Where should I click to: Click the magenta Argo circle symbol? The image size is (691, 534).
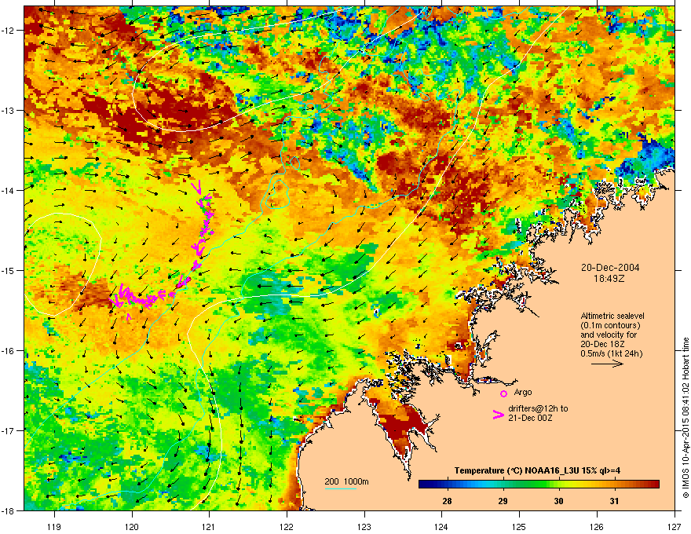[503, 393]
